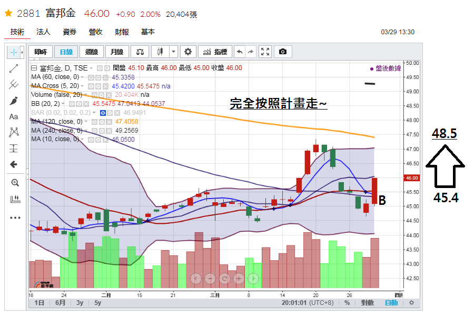Switch to the 法人 tab

(43, 32)
